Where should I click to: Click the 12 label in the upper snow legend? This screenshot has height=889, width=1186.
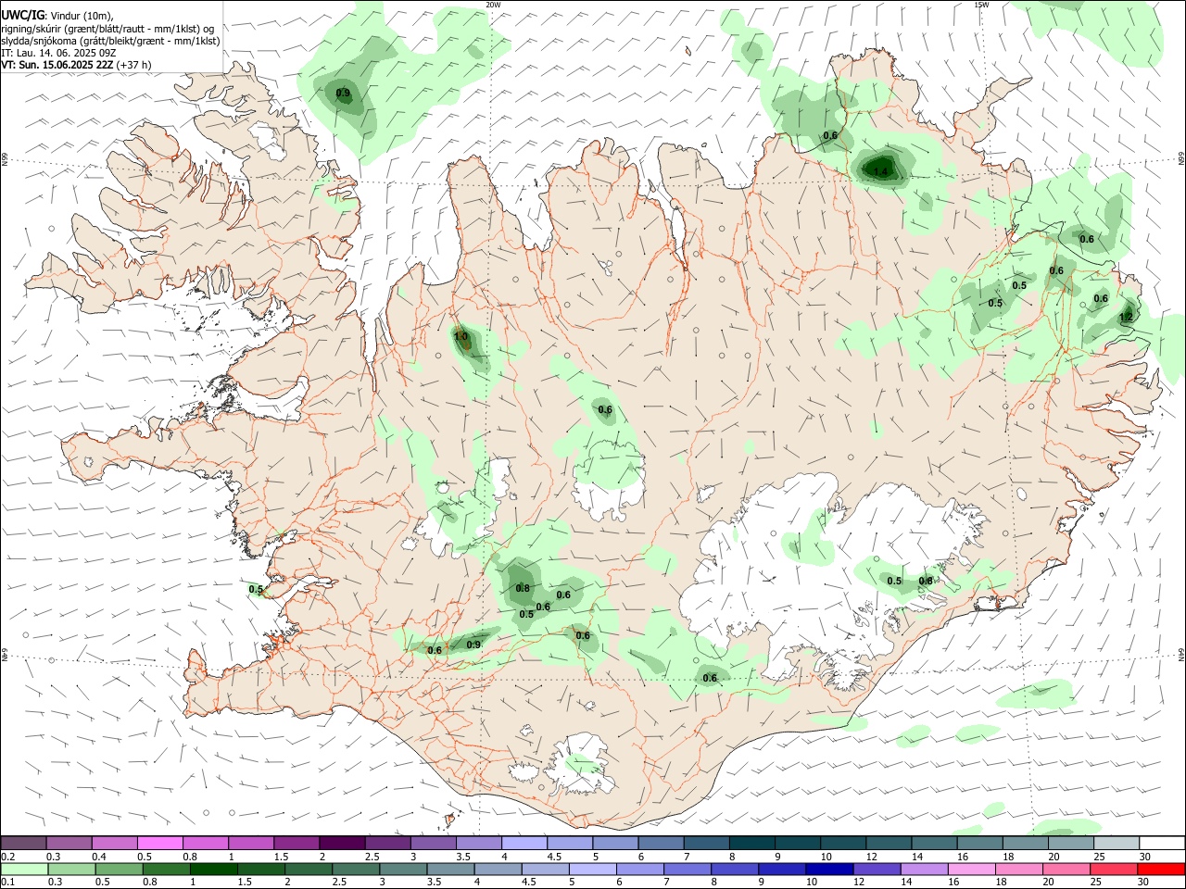[872, 857]
